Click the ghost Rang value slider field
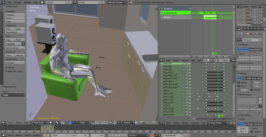 coord(243,128)
